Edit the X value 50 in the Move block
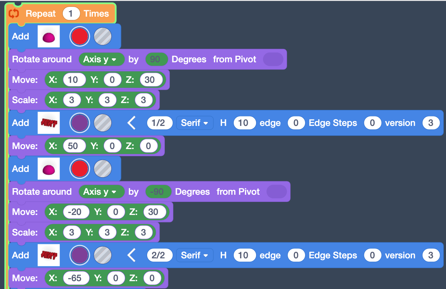The width and height of the screenshot is (446, 289). coord(75,145)
